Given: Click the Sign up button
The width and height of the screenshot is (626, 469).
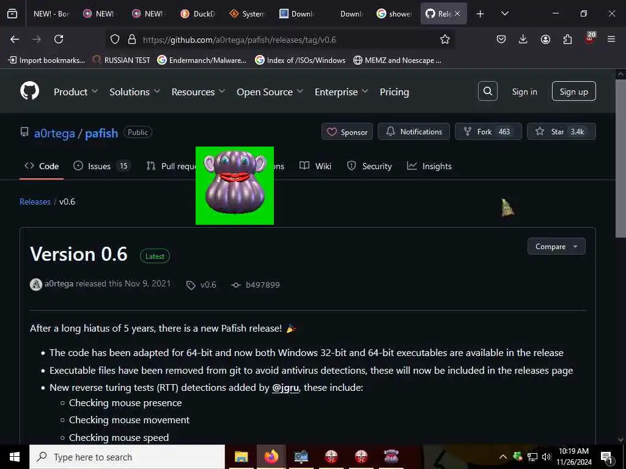Looking at the screenshot, I should pos(573,92).
